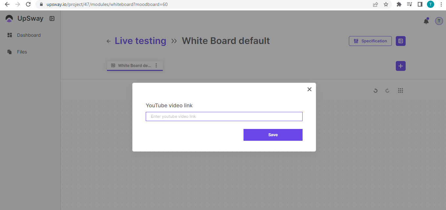The height and width of the screenshot is (210, 446).
Task: Bookmark this page with star icon
Action: [386, 4]
